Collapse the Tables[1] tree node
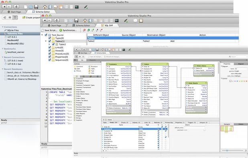 46,41
